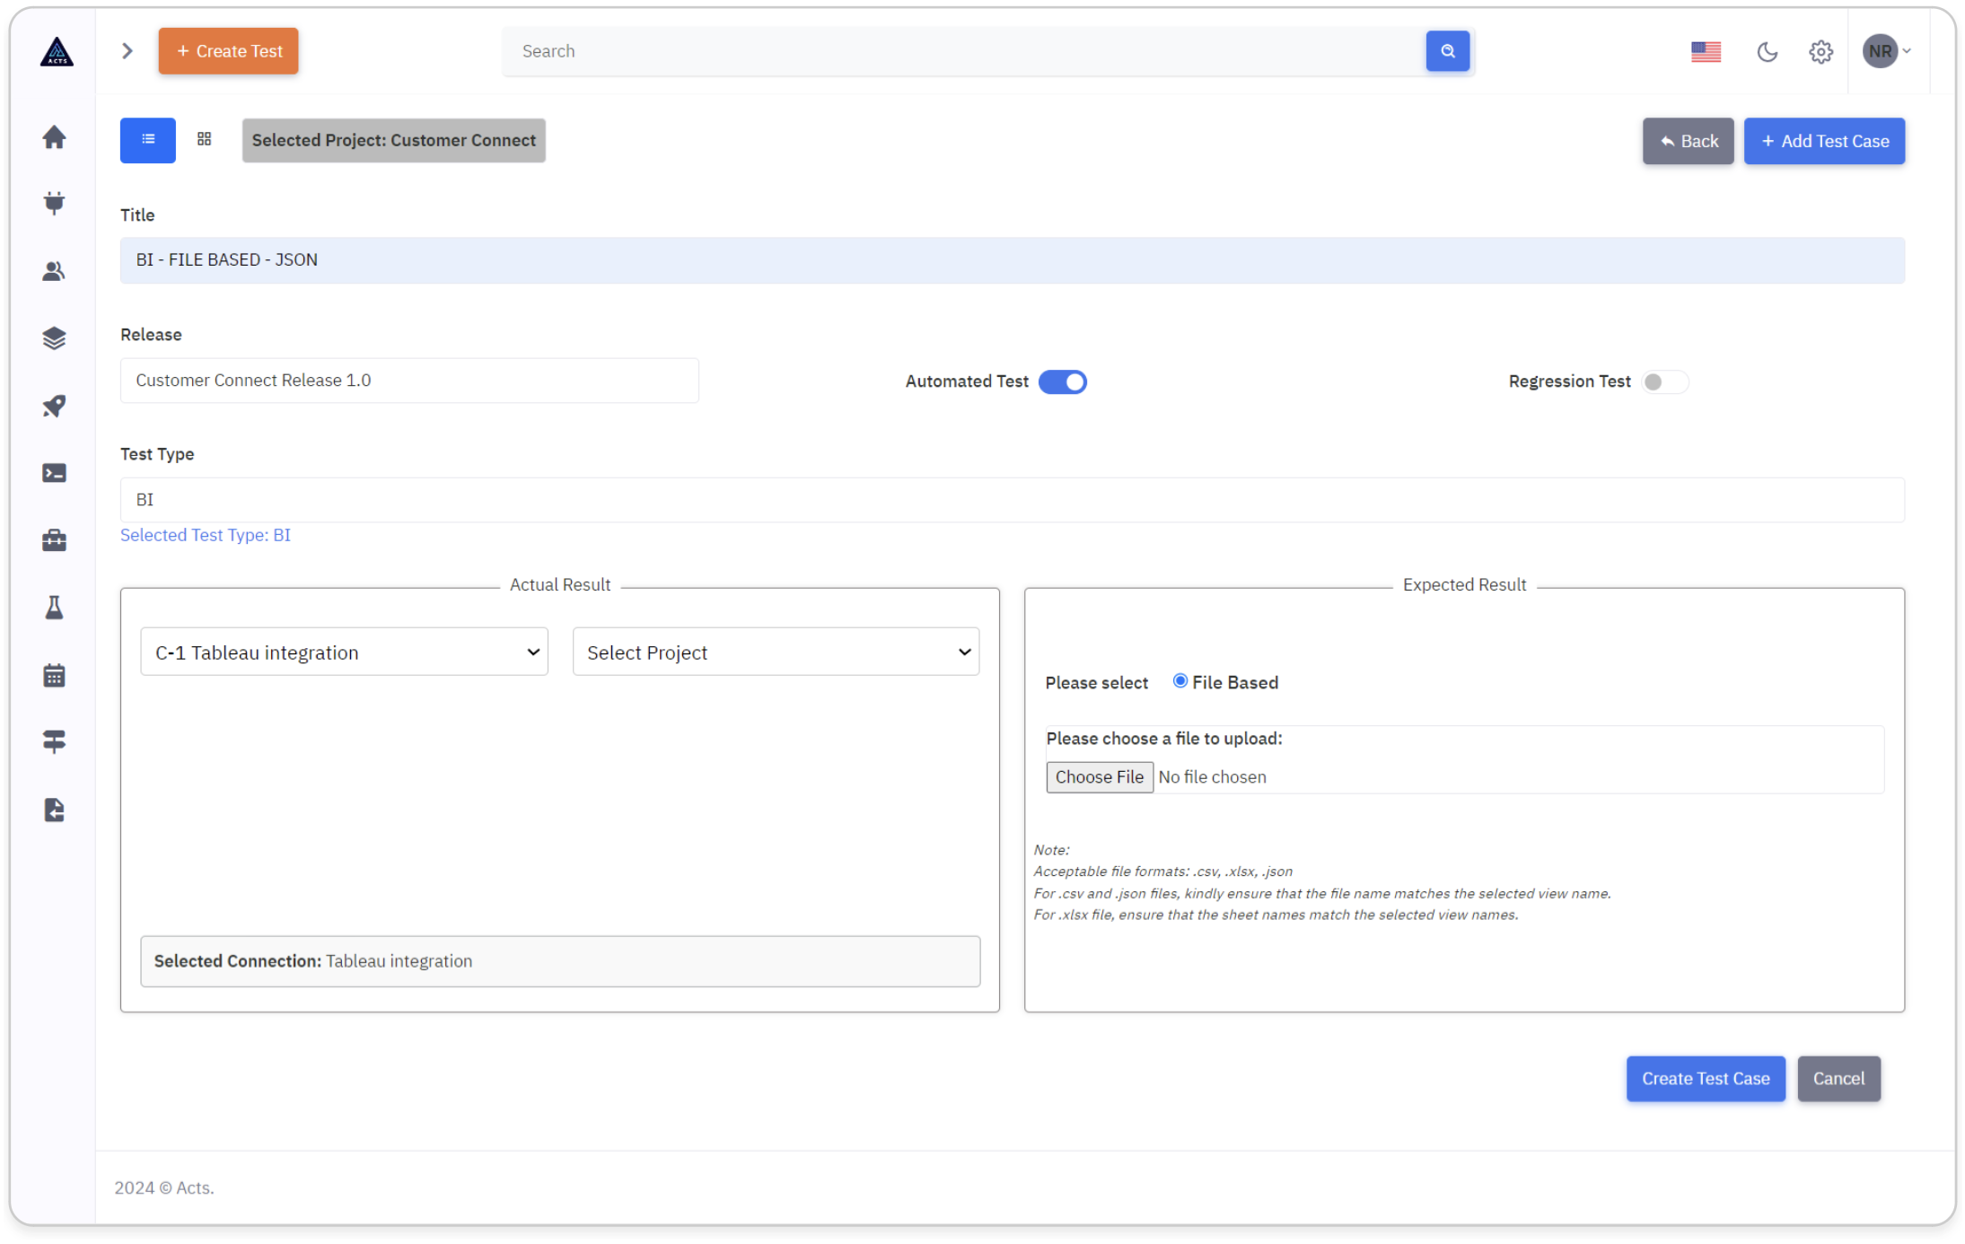Click Create Test Case button
This screenshot has height=1244, width=1965.
pyautogui.click(x=1706, y=1079)
